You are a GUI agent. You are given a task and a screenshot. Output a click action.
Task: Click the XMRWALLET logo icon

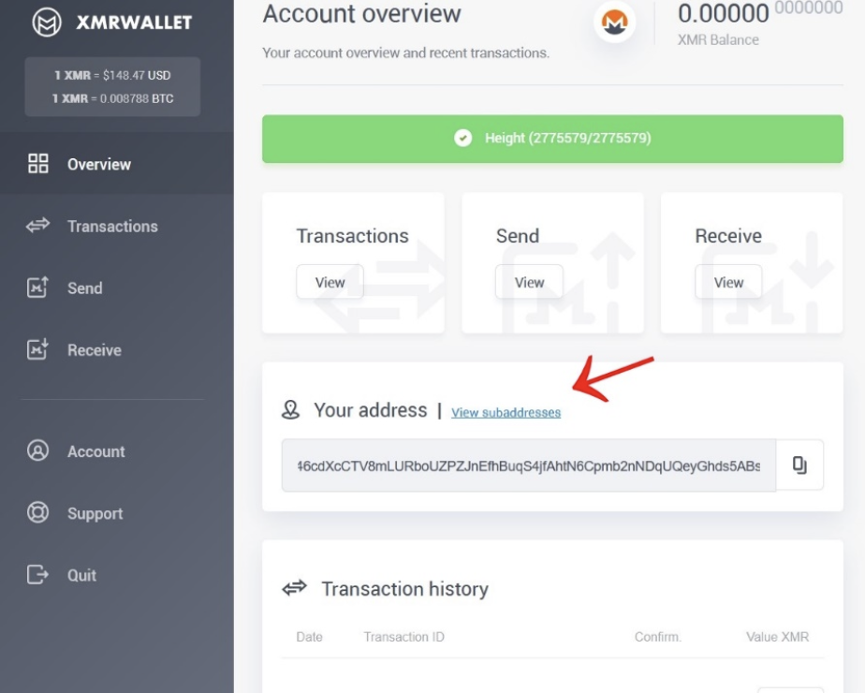click(36, 21)
